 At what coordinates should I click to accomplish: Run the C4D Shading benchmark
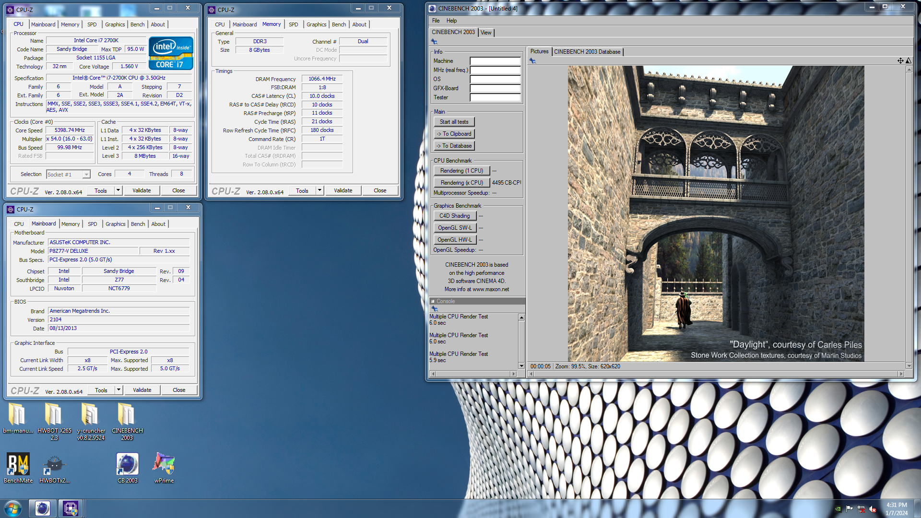click(455, 216)
